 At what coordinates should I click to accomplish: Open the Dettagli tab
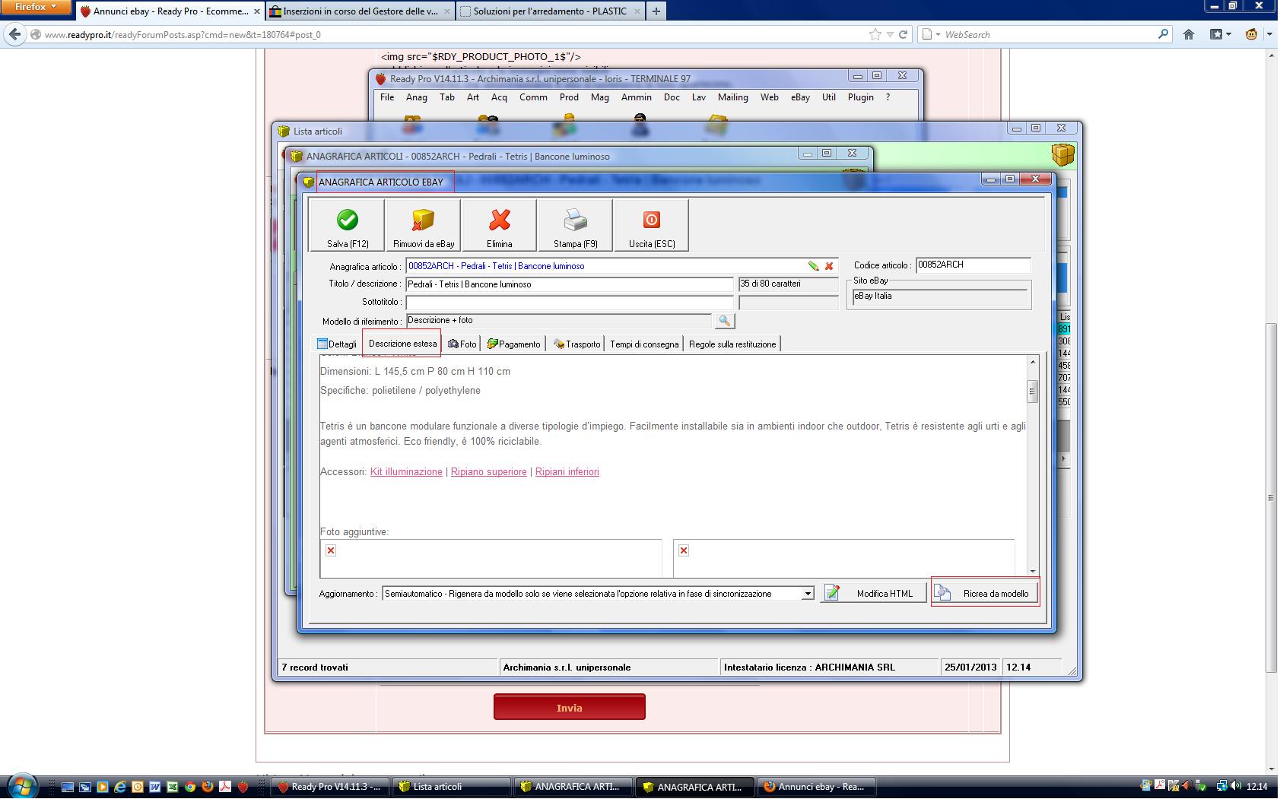click(x=337, y=344)
